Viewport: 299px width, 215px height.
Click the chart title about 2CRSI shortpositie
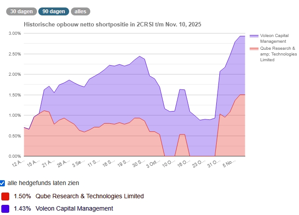(112, 24)
